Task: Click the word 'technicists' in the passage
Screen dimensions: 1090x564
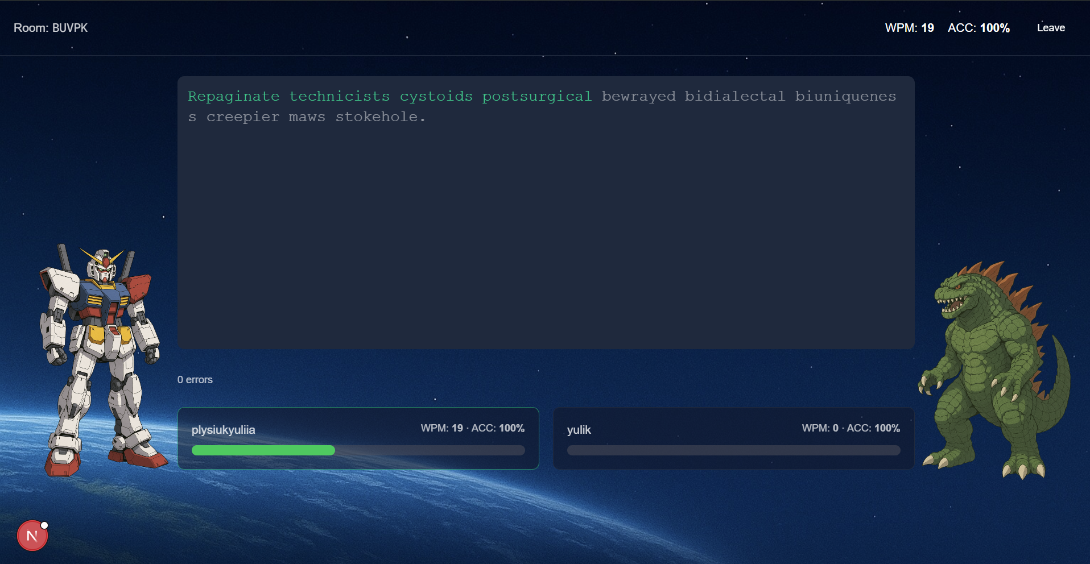Action: pyautogui.click(x=340, y=97)
